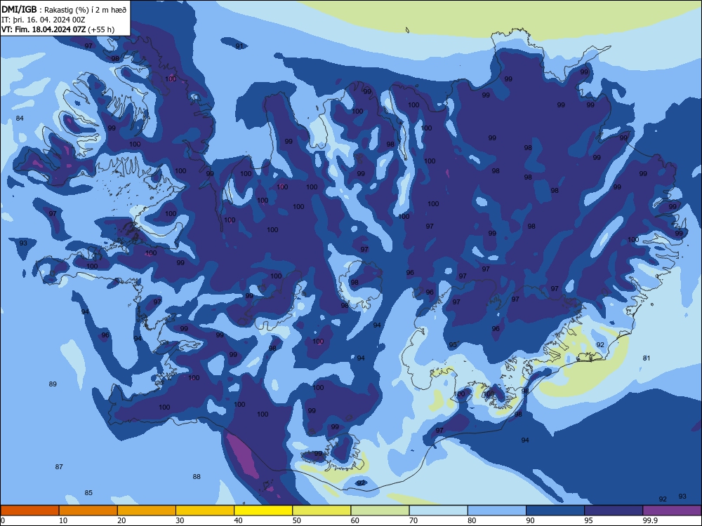
Task: Choose the dark blue 90–95 legend swatch
Action: point(555,511)
